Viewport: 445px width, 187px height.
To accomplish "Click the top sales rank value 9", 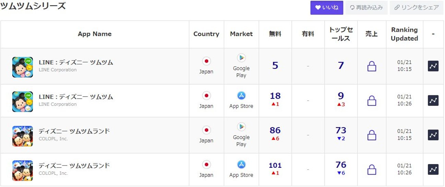I will (341, 96).
